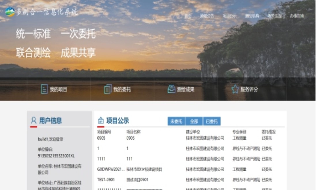The height and width of the screenshot is (190, 318).
Task: Click project number 0905 in list
Action: tap(101, 138)
